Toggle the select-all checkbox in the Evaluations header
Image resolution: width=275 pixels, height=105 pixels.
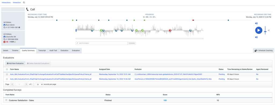coord(7,69)
